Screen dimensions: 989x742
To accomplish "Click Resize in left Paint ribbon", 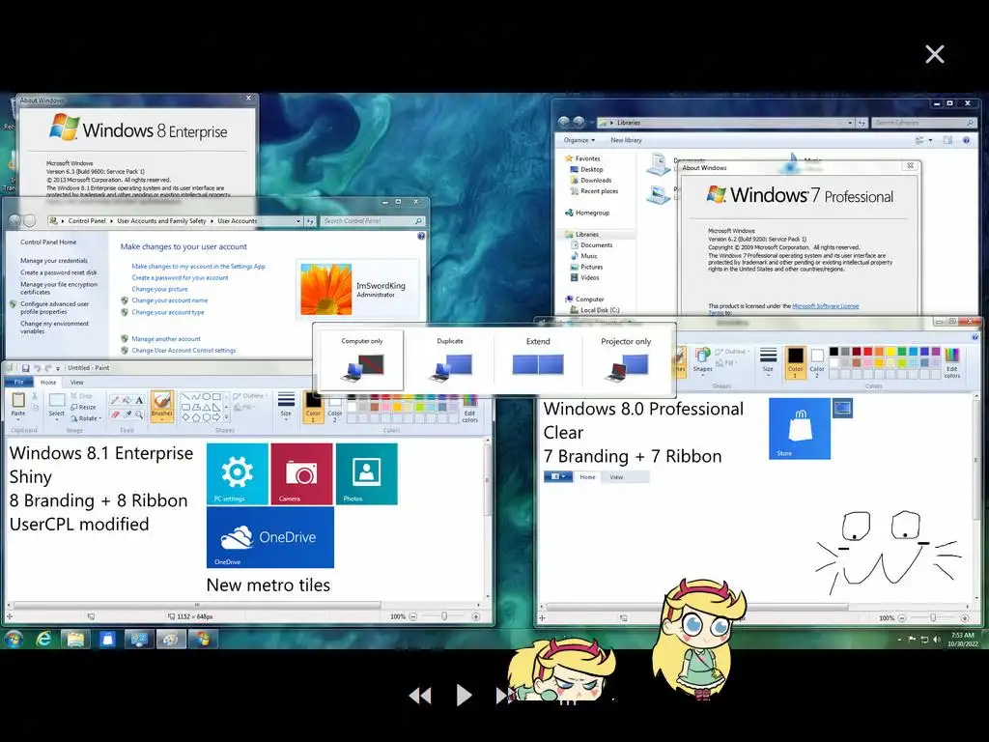I will (83, 407).
